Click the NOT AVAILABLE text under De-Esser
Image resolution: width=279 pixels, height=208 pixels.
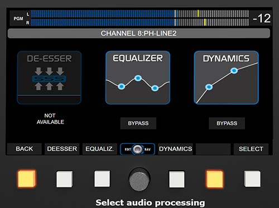pyautogui.click(x=50, y=119)
